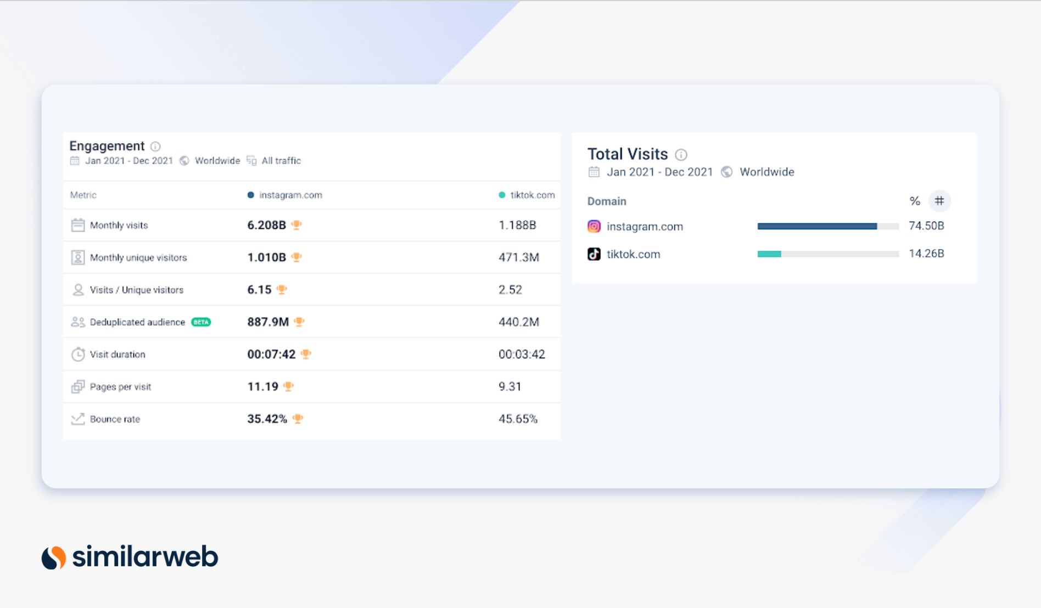The height and width of the screenshot is (608, 1041).
Task: Click the Total Visits panel title
Action: click(x=628, y=154)
